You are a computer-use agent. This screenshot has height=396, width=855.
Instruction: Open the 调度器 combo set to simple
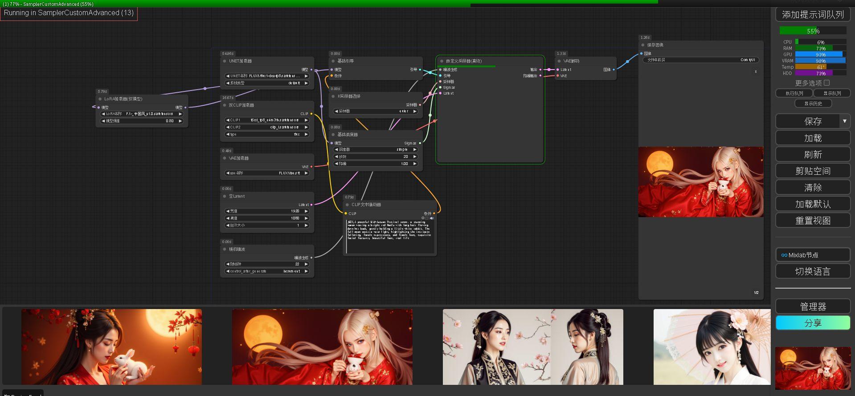tap(375, 149)
